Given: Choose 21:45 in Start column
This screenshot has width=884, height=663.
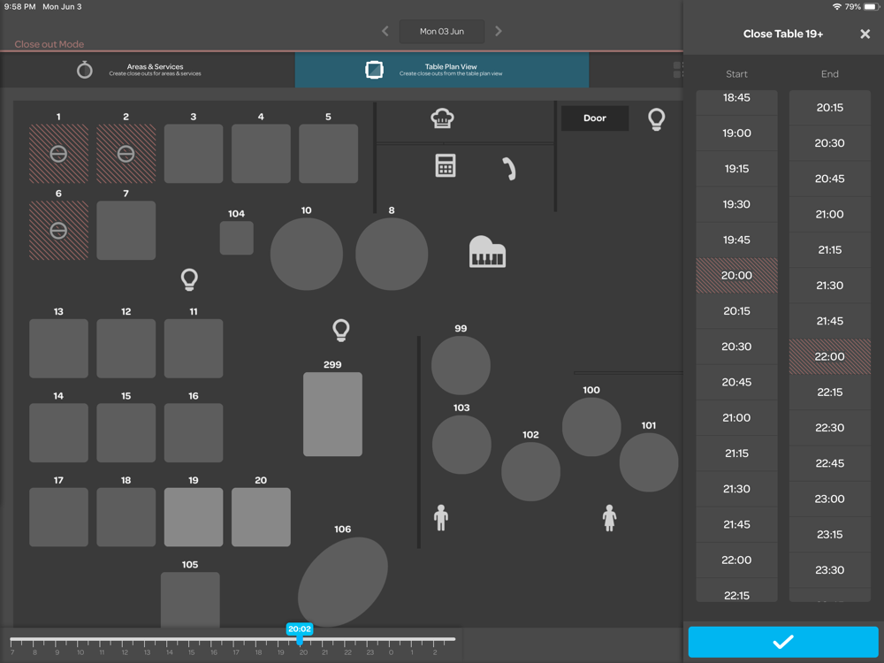Looking at the screenshot, I should point(737,524).
